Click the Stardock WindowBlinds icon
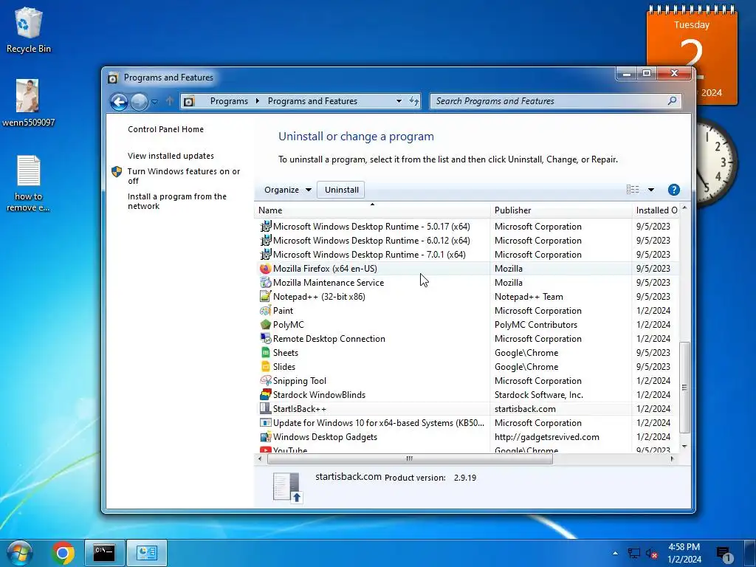The width and height of the screenshot is (756, 567). (x=265, y=394)
